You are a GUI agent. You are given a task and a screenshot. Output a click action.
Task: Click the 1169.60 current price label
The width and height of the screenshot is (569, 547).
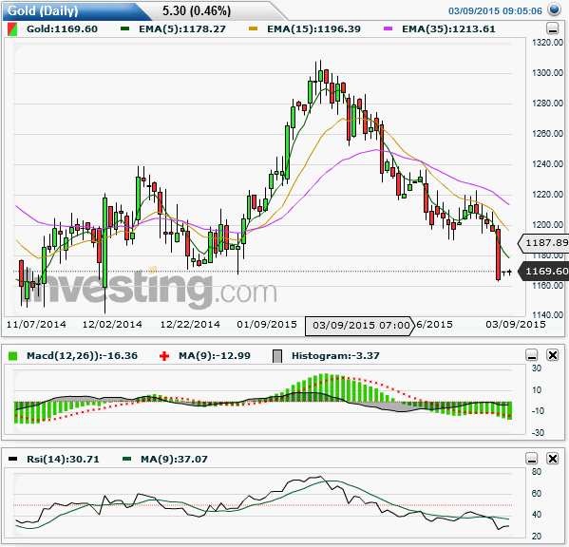(x=543, y=271)
